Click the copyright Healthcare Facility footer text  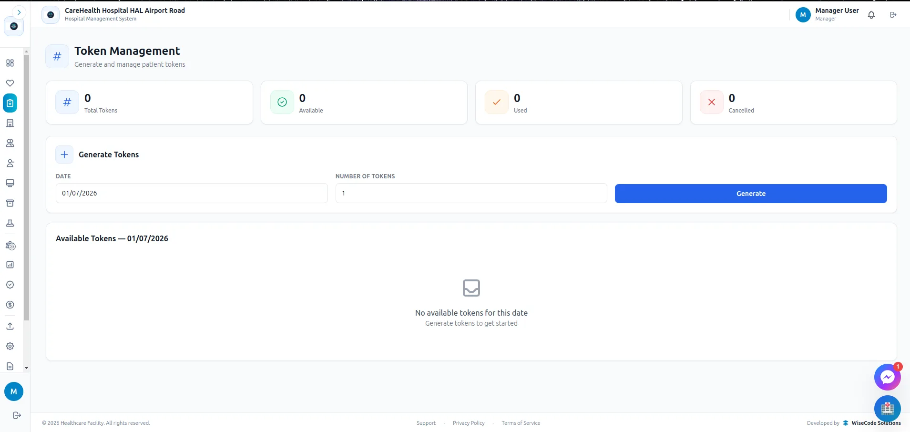tap(96, 423)
